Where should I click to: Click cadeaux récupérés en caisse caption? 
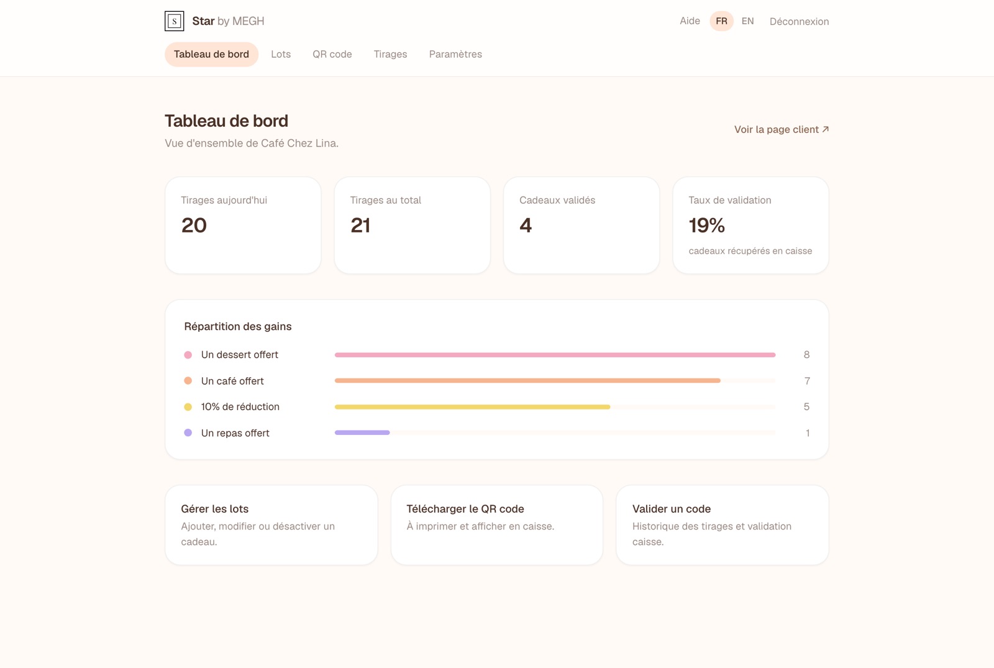click(750, 251)
